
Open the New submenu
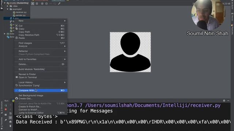coord(41,21)
